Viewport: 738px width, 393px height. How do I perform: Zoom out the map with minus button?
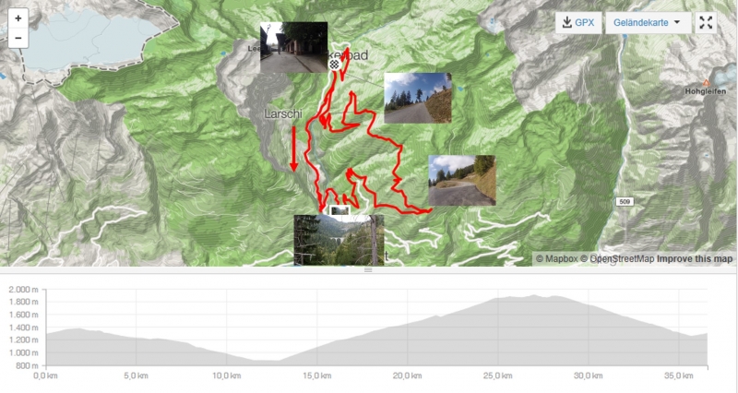(x=18, y=38)
